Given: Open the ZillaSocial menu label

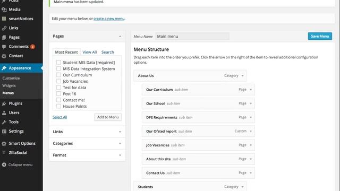Looking at the screenshot, I should point(18,153).
